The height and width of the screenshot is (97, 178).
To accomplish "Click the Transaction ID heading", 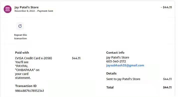I will tap(26, 86).
